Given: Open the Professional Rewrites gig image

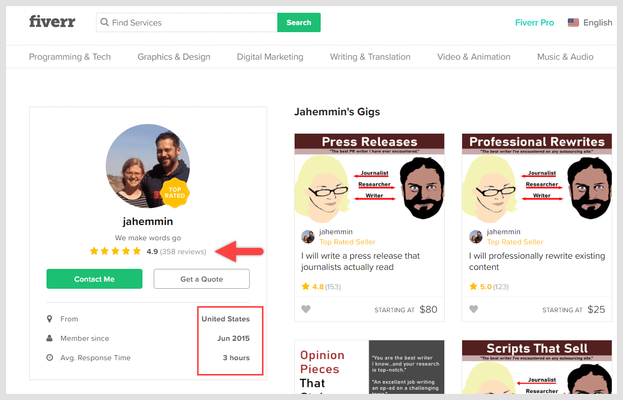Looking at the screenshot, I should [537, 178].
